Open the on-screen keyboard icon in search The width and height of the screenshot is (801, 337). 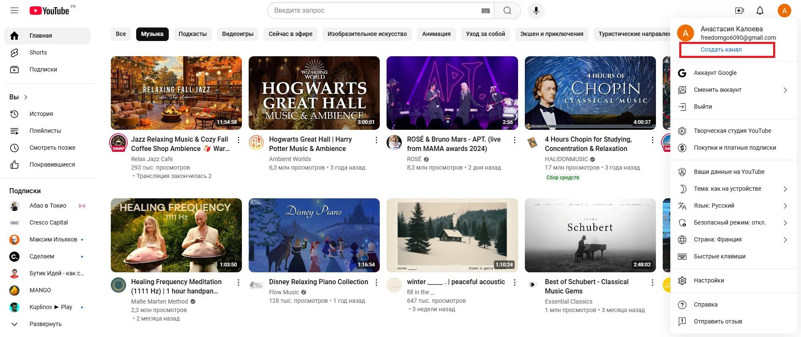(486, 11)
